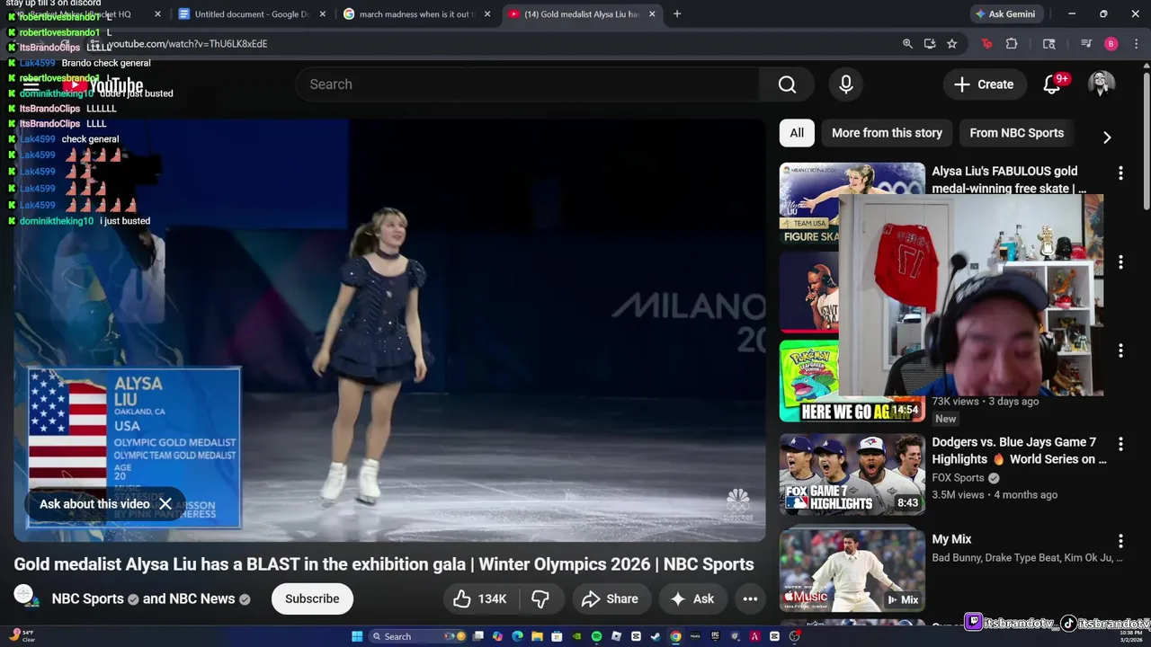The image size is (1151, 647).
Task: Click the install app icon in address bar
Action: pos(930,43)
